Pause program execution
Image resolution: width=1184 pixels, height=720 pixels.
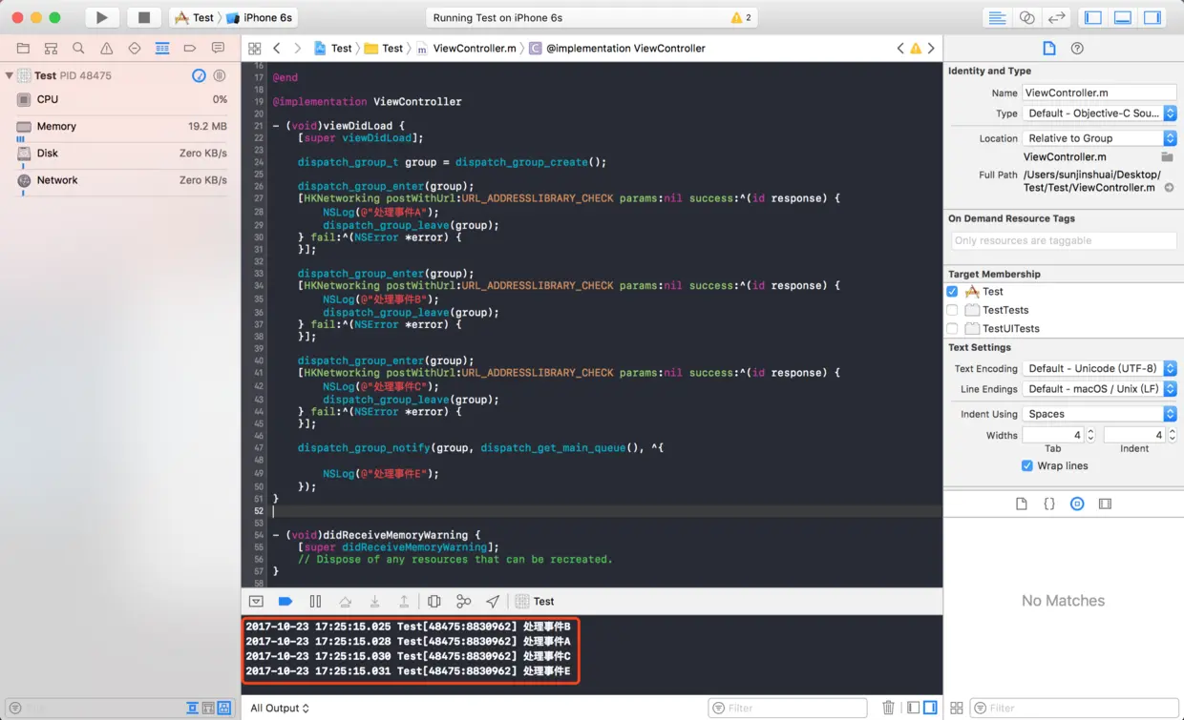315,601
